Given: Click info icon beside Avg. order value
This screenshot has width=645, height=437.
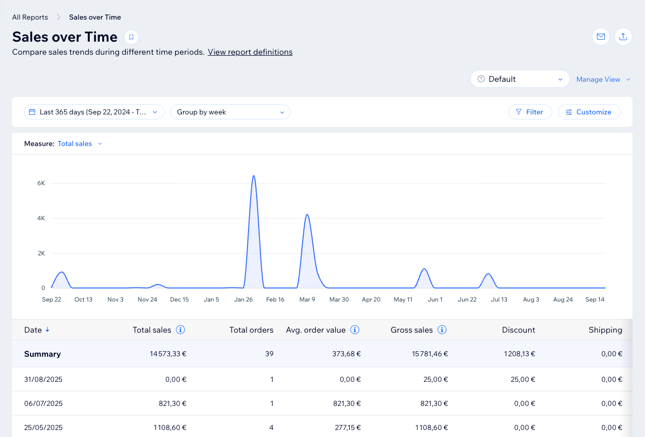Looking at the screenshot, I should click(x=355, y=330).
